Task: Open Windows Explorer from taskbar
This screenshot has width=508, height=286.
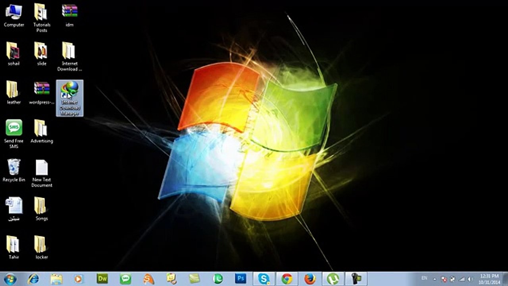Action: tap(56, 279)
